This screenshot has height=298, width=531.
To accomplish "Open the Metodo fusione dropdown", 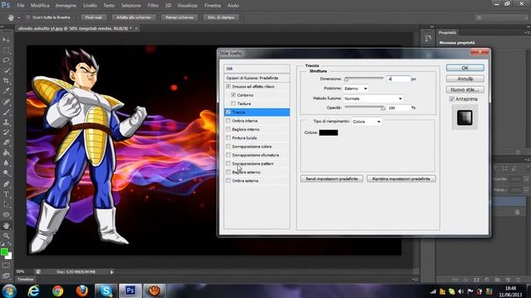I will (373, 99).
